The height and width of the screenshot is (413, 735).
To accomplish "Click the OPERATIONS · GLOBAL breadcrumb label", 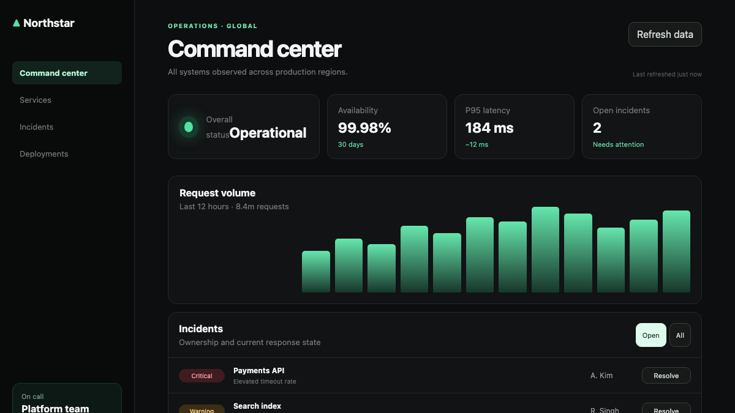I will [x=213, y=26].
